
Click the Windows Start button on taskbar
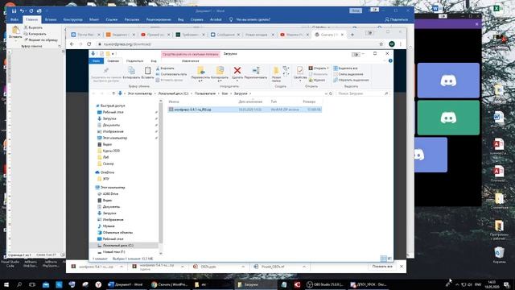pyautogui.click(x=6, y=284)
